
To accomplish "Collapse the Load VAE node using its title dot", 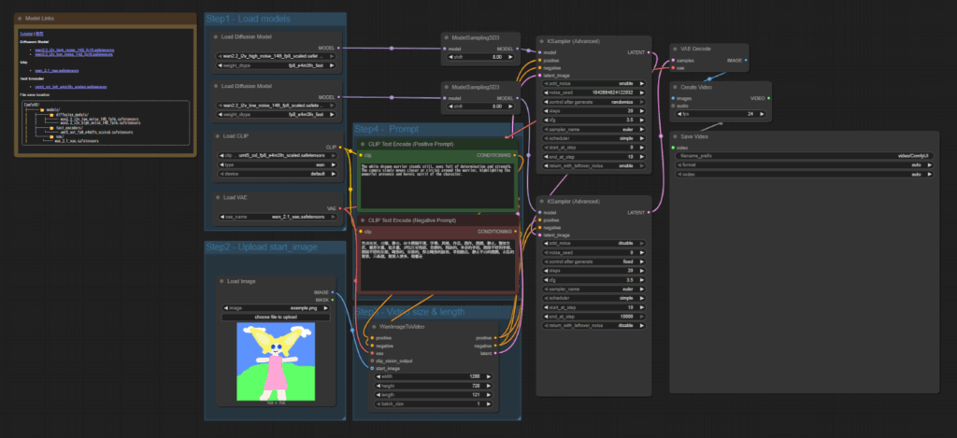I will click(216, 197).
